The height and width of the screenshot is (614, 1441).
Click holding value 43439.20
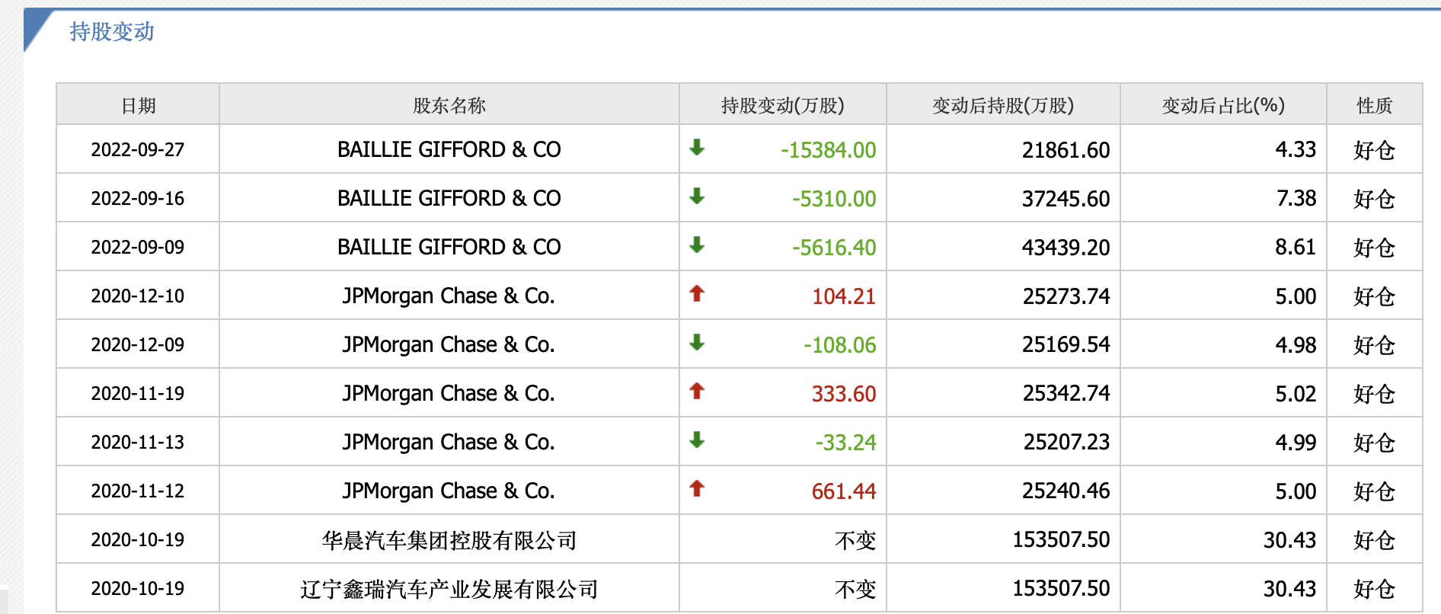click(x=1066, y=248)
